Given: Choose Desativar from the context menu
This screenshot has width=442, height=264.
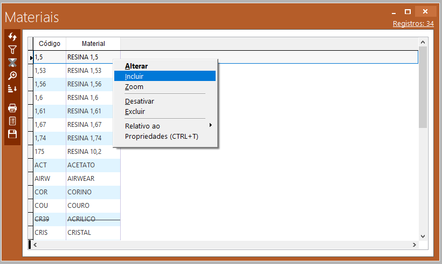Looking at the screenshot, I should tap(140, 101).
